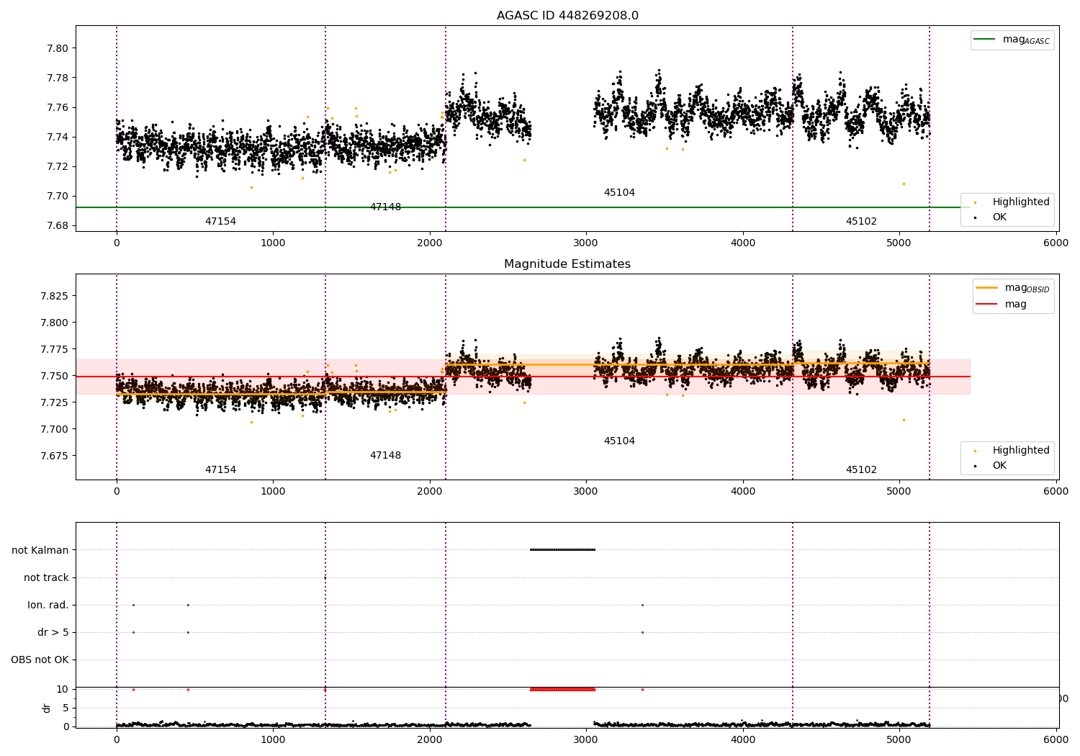Select 'OK' in the Magnitude Estimates legend
Image resolution: width=1080 pixels, height=756 pixels.
pos(999,465)
